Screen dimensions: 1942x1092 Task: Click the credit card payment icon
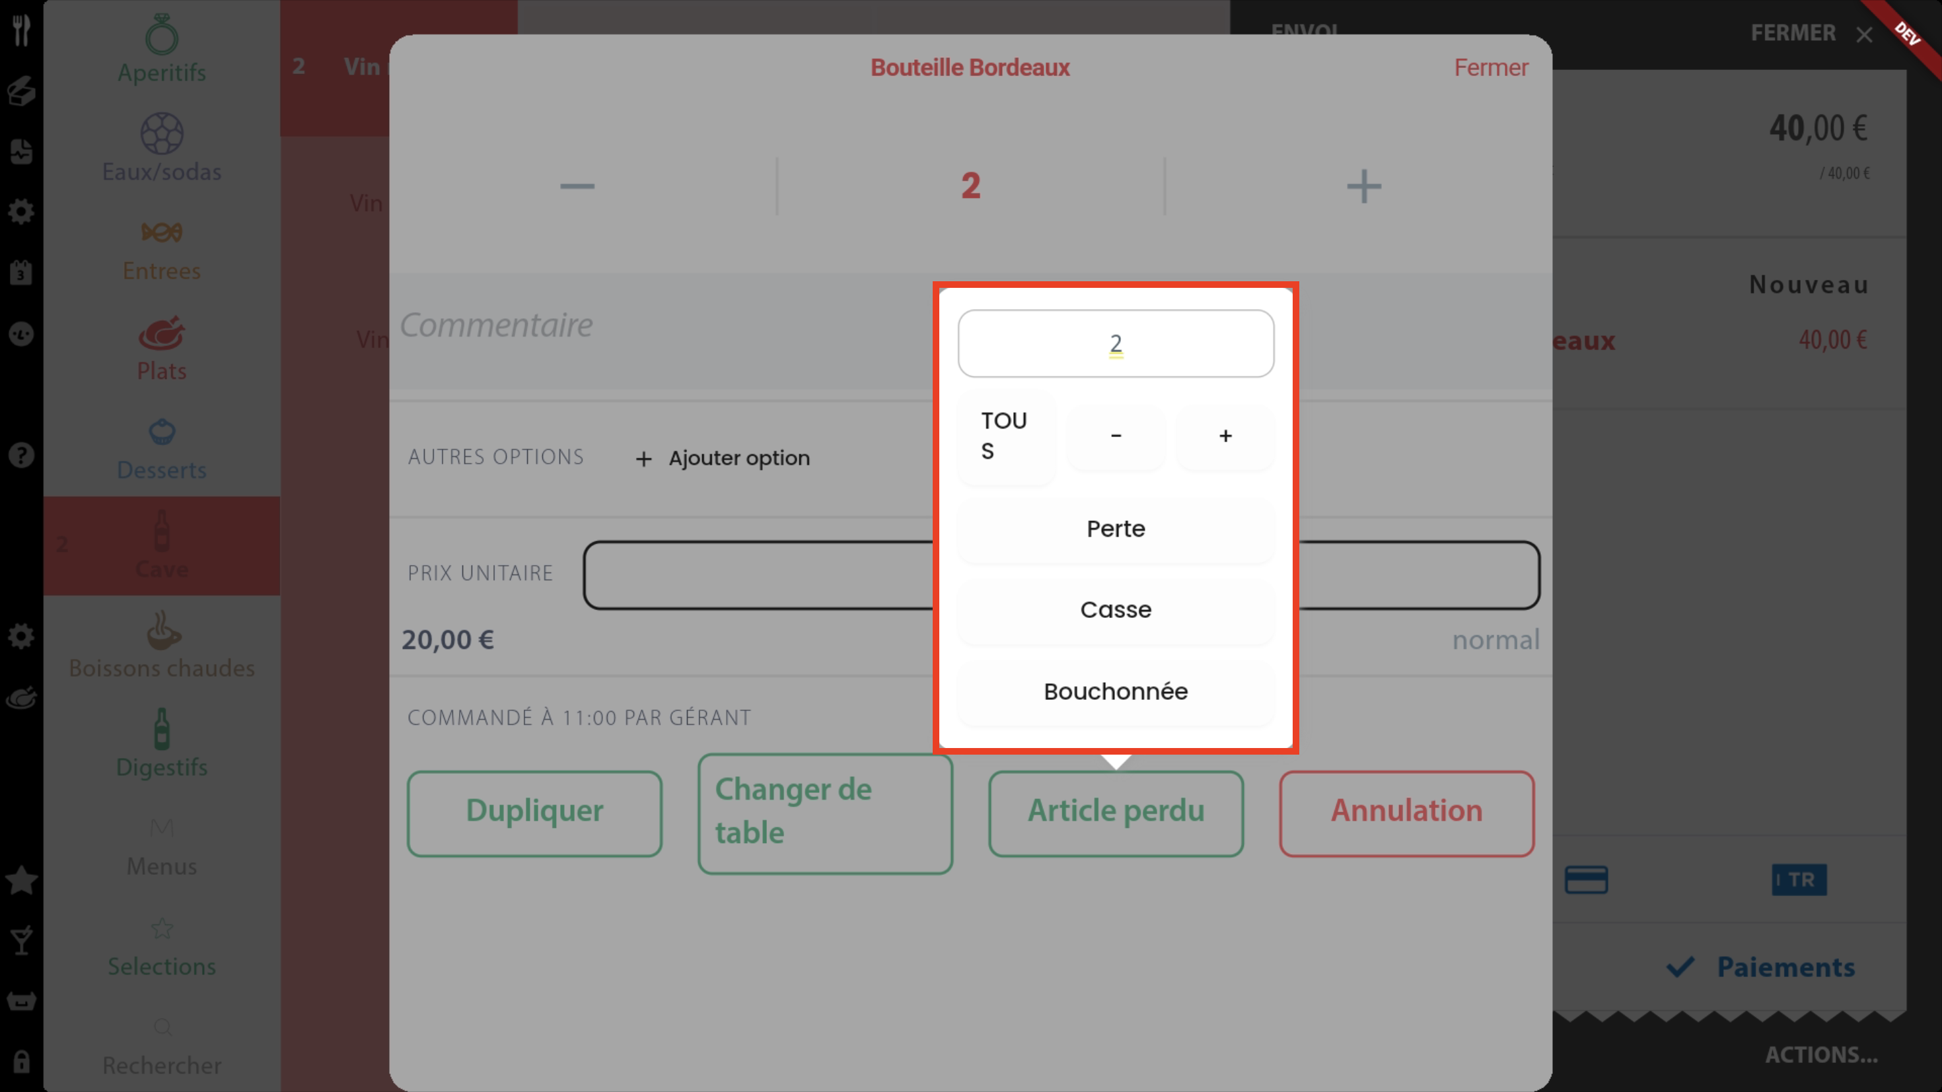tap(1586, 879)
